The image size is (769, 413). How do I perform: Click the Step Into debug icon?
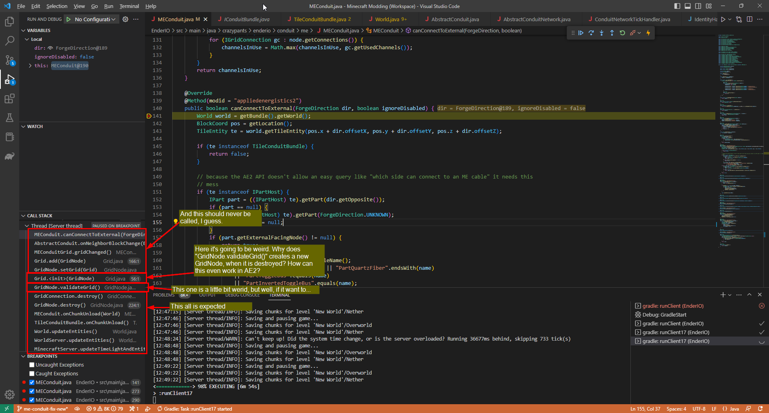(602, 33)
